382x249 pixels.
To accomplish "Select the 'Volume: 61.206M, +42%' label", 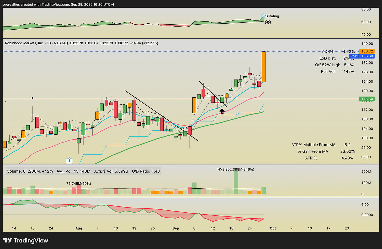I will click(30, 171).
